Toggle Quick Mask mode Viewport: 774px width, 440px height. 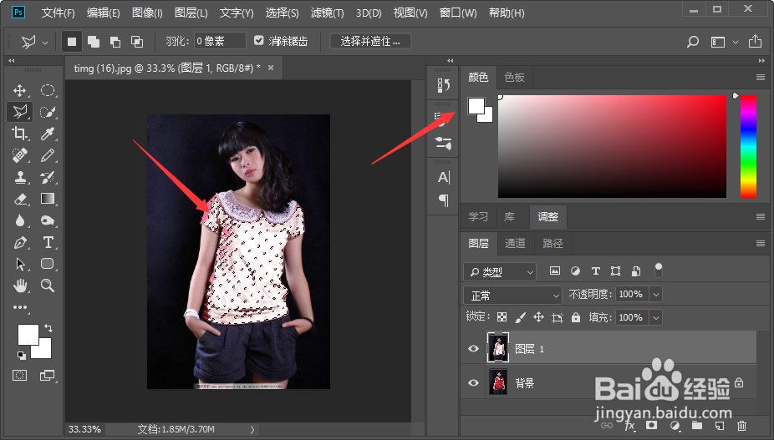[20, 376]
